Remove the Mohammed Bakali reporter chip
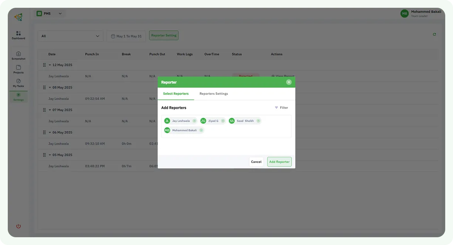The height and width of the screenshot is (245, 453). coord(201,130)
